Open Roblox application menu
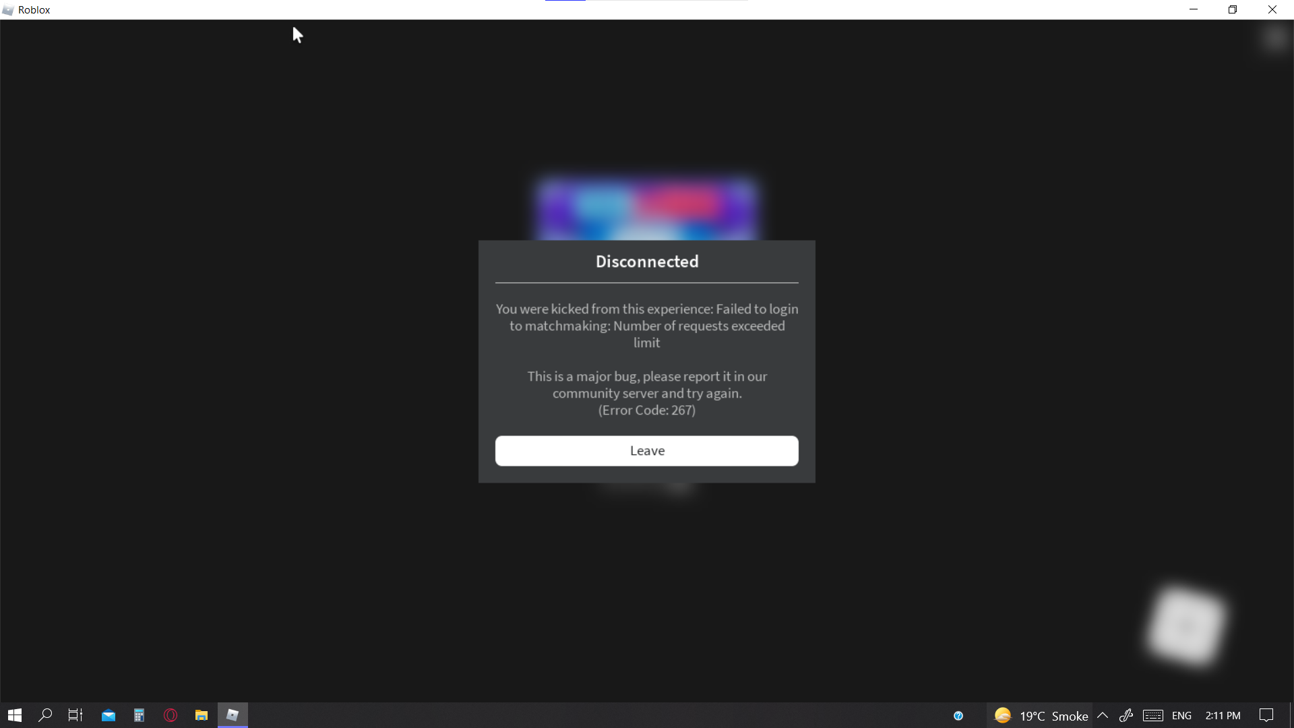Image resolution: width=1294 pixels, height=728 pixels. [x=8, y=9]
